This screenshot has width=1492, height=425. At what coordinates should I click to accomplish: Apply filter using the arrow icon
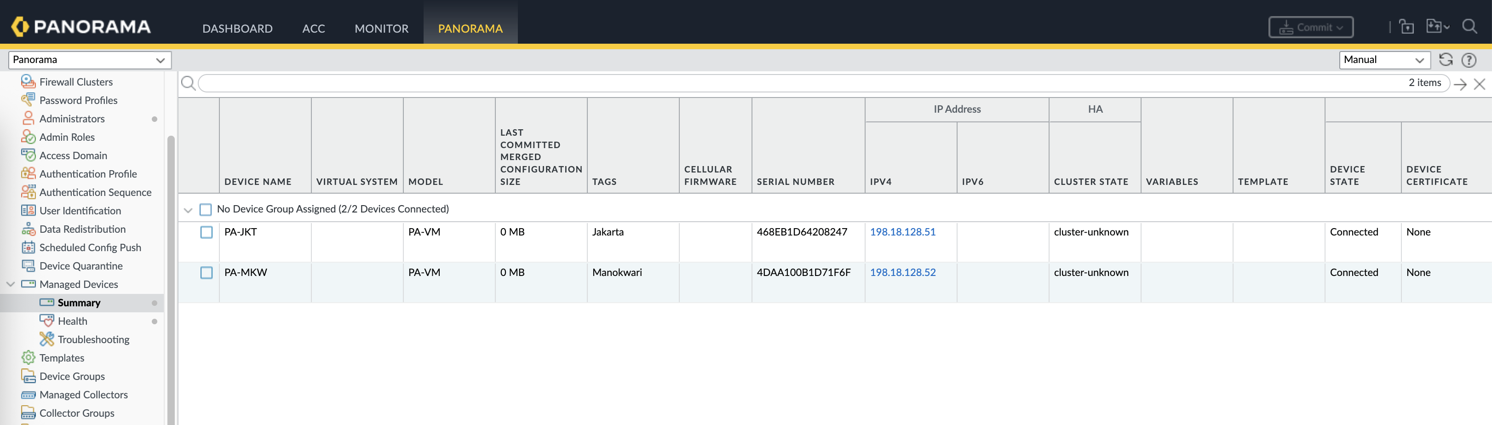coord(1459,84)
